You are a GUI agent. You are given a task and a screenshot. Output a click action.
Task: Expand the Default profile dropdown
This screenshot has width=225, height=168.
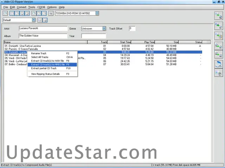click(34, 20)
